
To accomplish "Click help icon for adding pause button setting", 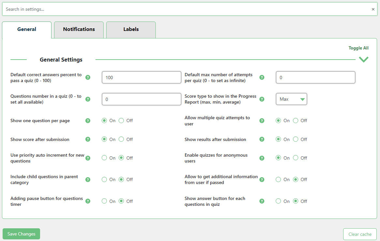I will [x=88, y=201].
